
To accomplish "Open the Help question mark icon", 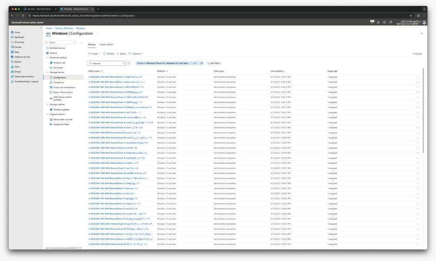I will coord(384,22).
